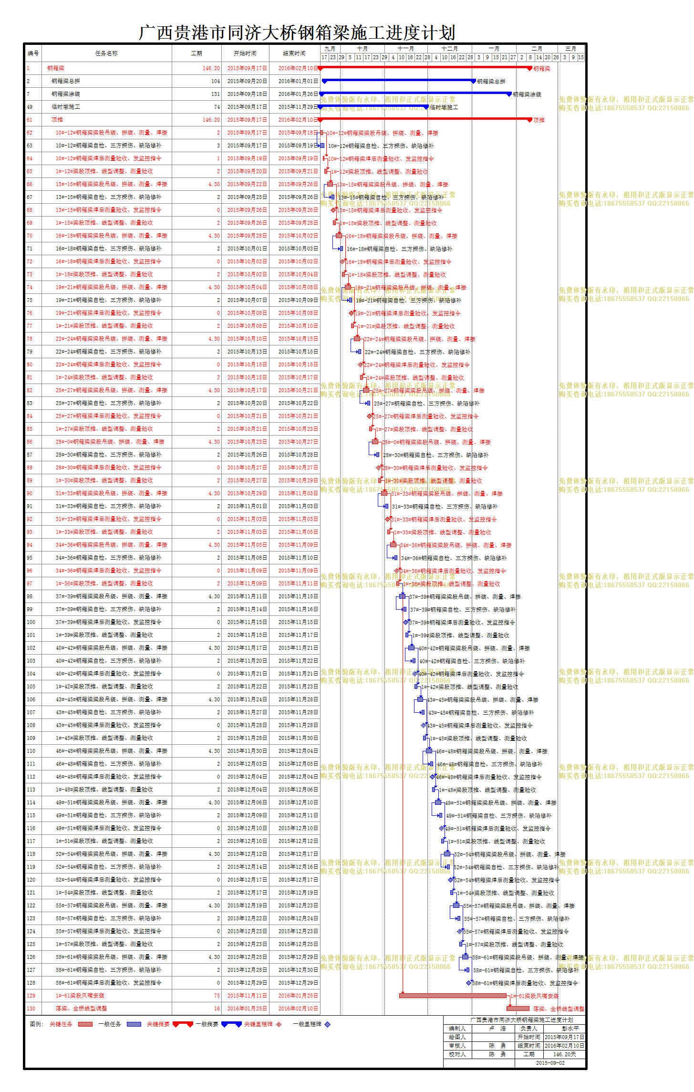Click the 二月 month header in timeline
This screenshot has width=694, height=1092.
537,49
